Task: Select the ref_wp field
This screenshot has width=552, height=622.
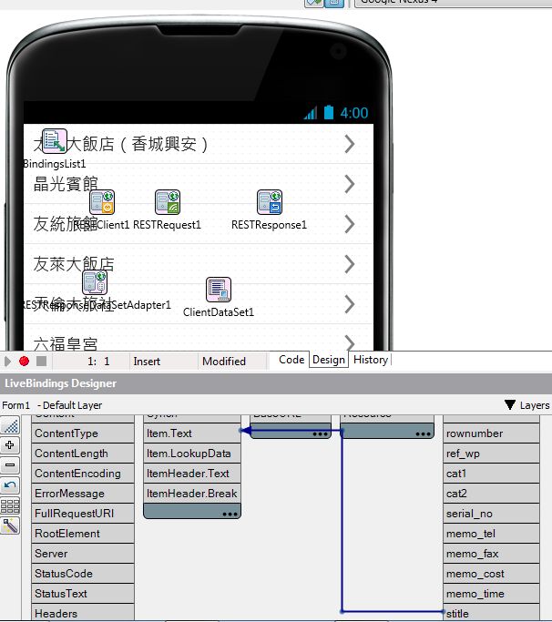Action: pos(491,453)
